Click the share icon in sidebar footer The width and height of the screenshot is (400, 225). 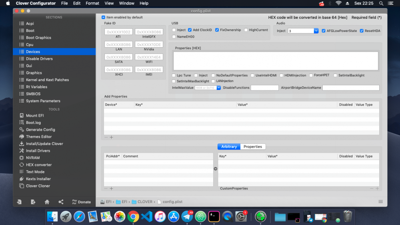tap(61, 202)
